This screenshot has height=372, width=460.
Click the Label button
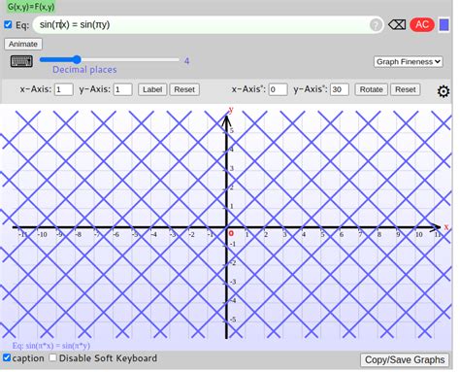(x=152, y=89)
